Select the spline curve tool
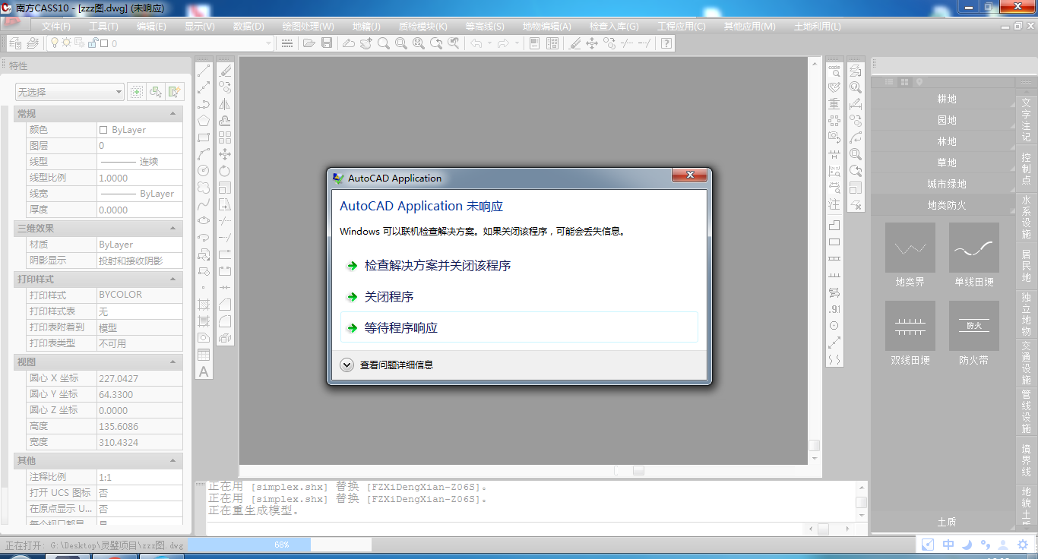 tap(204, 204)
